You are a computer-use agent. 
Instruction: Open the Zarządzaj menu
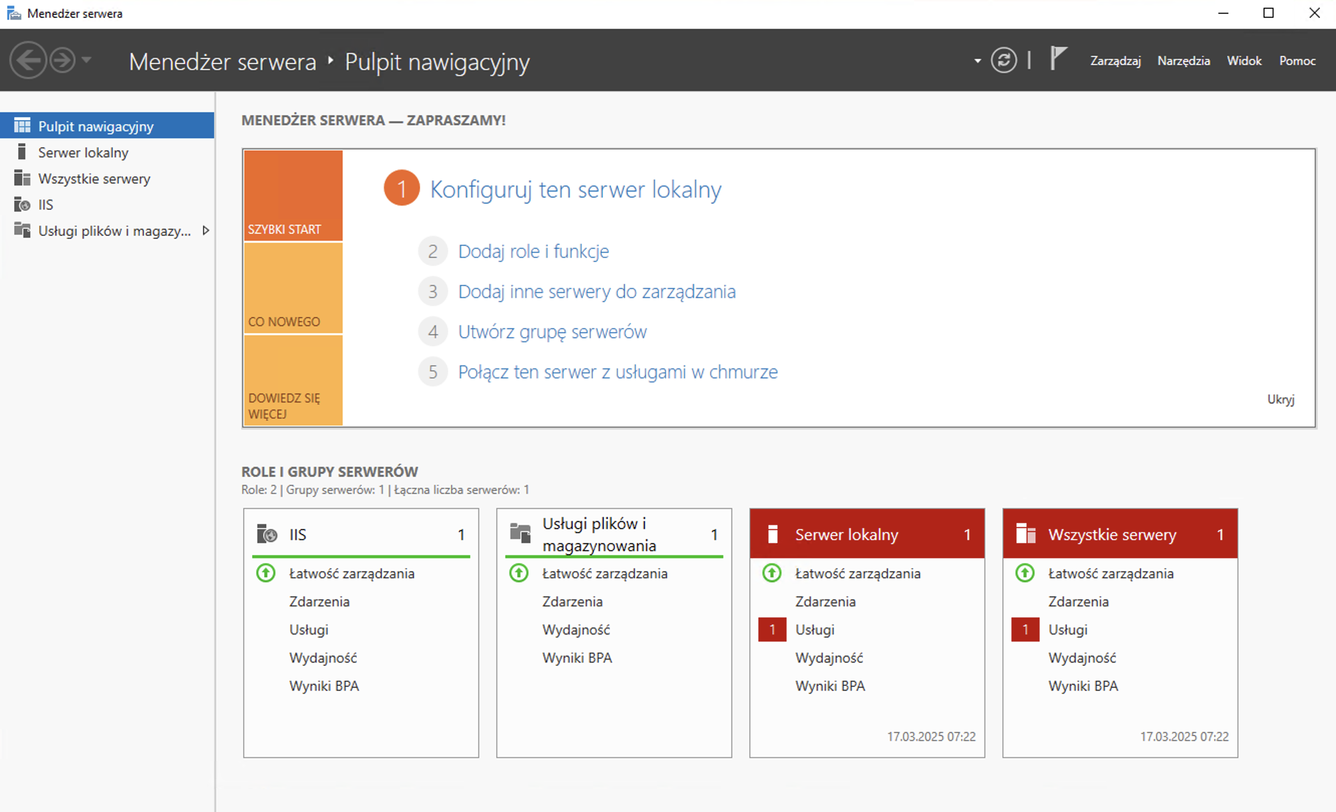[x=1116, y=61]
